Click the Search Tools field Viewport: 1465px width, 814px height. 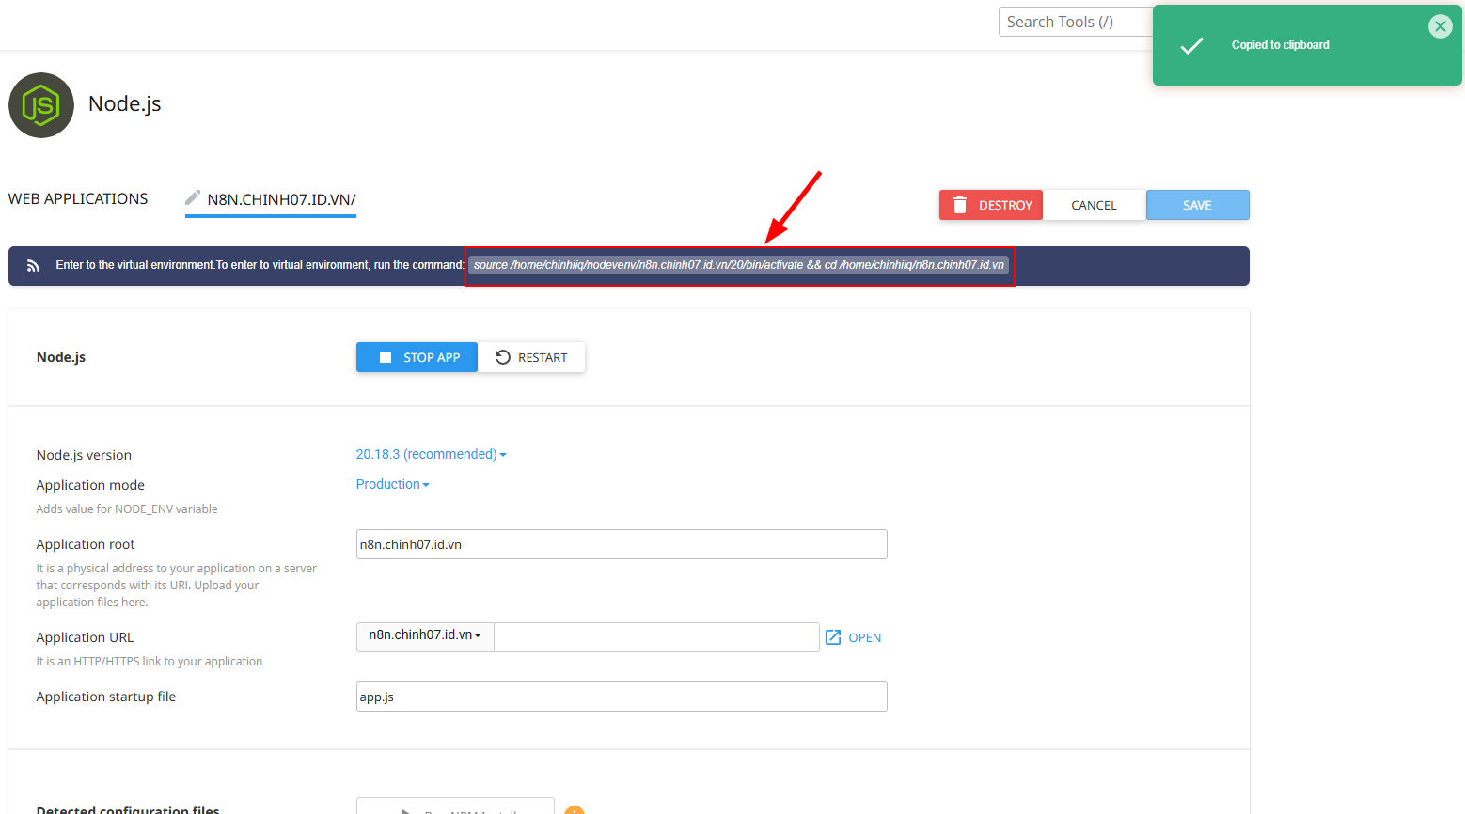tap(1077, 22)
